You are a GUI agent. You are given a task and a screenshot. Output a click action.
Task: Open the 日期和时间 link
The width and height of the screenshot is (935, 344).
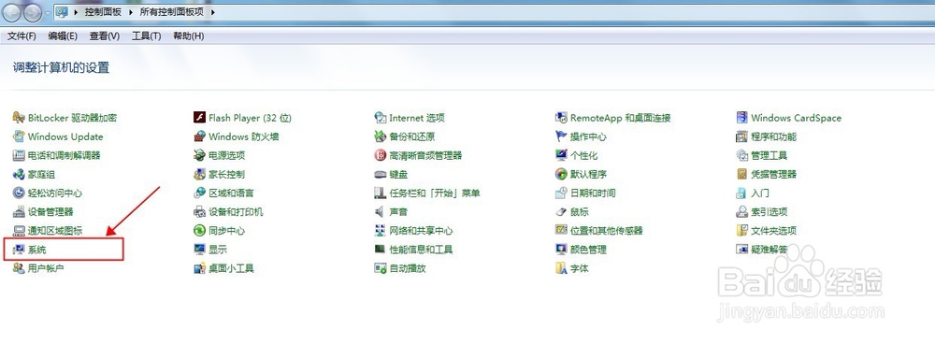pos(593,193)
